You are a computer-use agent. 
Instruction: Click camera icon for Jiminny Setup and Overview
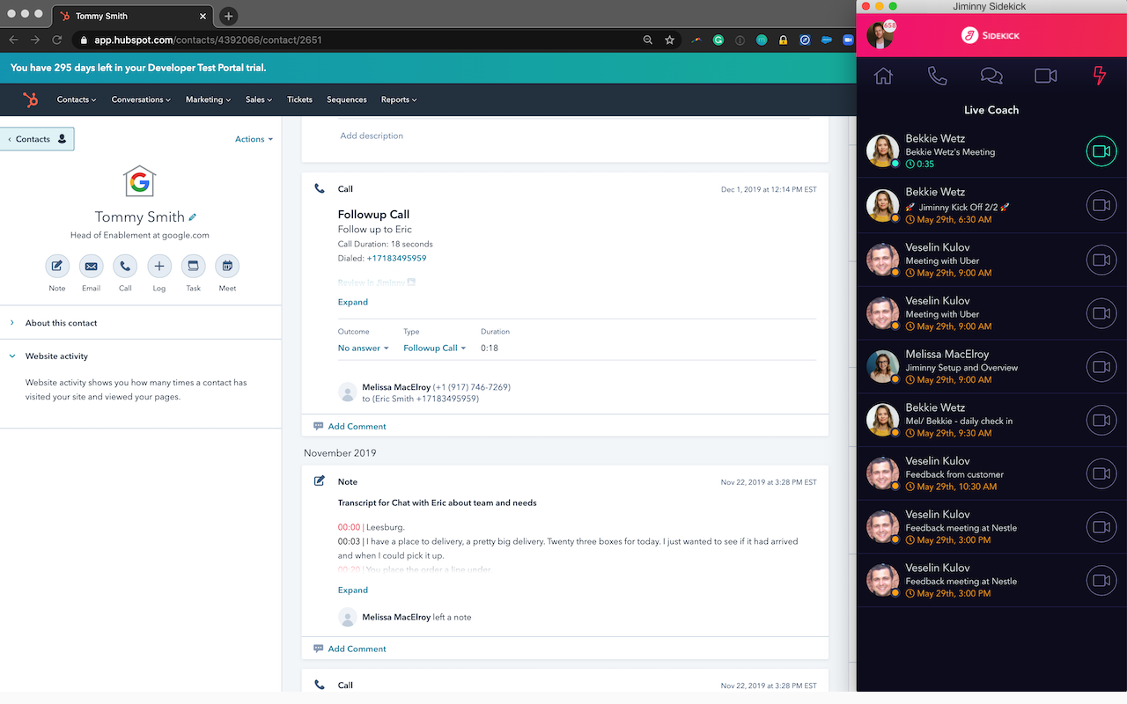[x=1101, y=367]
